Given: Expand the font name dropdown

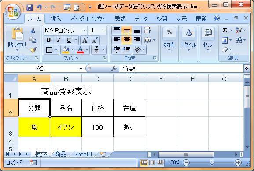Looking at the screenshot, I should (x=84, y=30).
